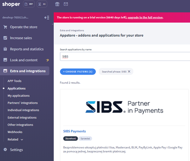This screenshot has width=190, height=161.
Task: Click the upgrade to the full version link
Action: pos(145,18)
